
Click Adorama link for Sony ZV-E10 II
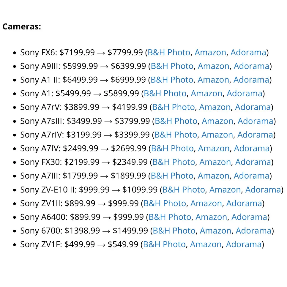263,190
